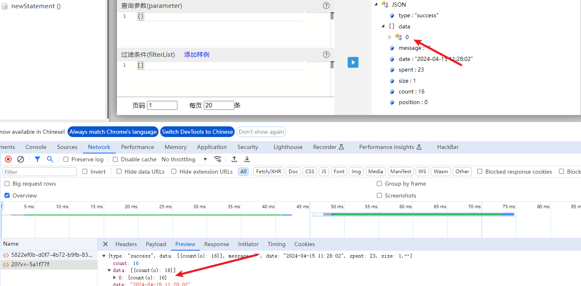Clear the network log
Image resolution: width=581 pixels, height=286 pixels.
21,159
